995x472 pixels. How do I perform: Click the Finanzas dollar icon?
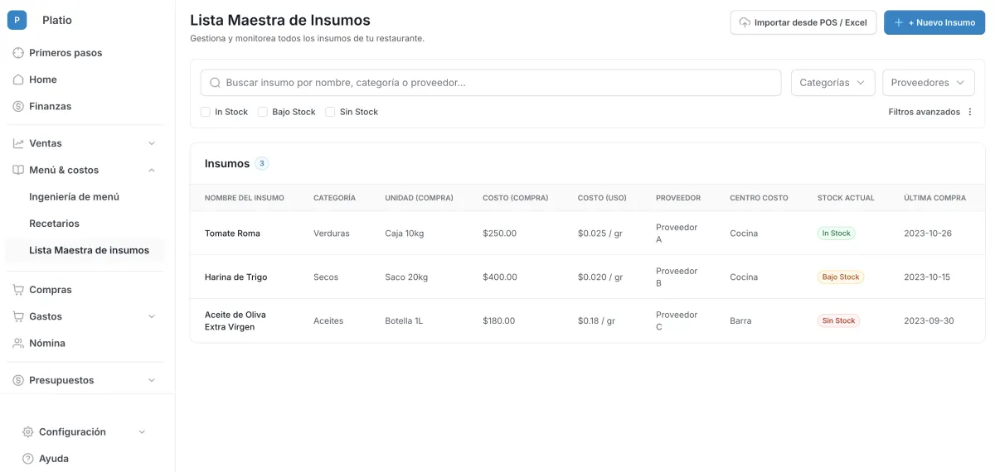[x=18, y=106]
